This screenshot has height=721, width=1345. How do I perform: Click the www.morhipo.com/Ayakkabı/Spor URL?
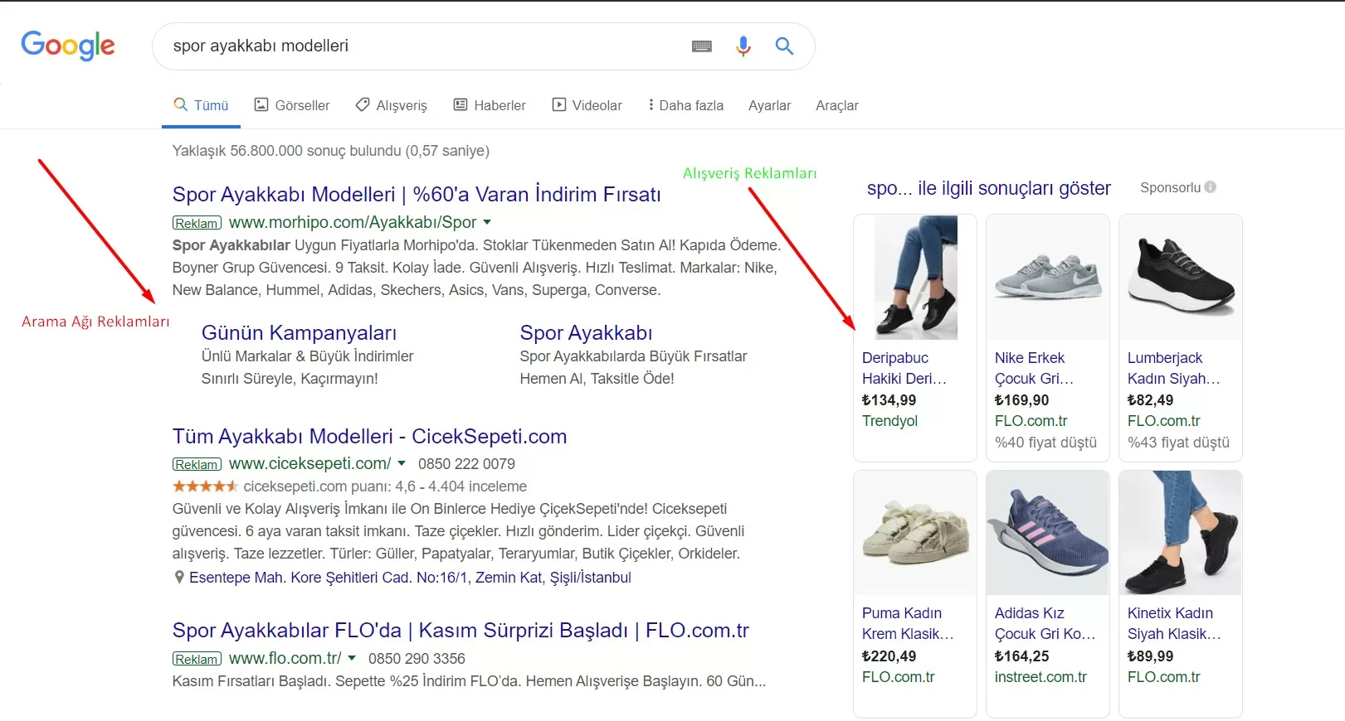tap(353, 222)
